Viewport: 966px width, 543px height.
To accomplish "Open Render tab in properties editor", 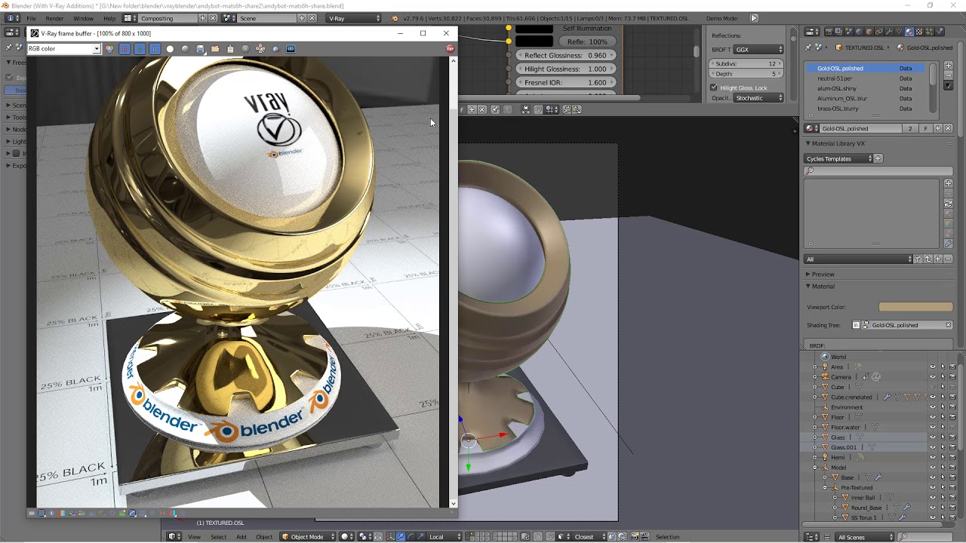I will 829,32.
